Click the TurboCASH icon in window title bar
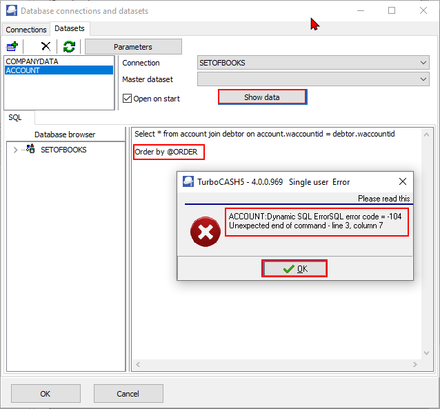Image resolution: width=440 pixels, height=409 pixels. [12, 10]
